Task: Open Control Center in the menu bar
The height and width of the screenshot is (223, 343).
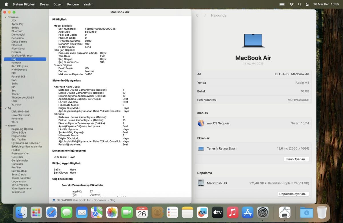Action: 308,4
